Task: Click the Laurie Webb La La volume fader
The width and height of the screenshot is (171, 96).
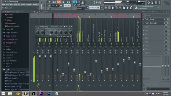Action: (80, 75)
